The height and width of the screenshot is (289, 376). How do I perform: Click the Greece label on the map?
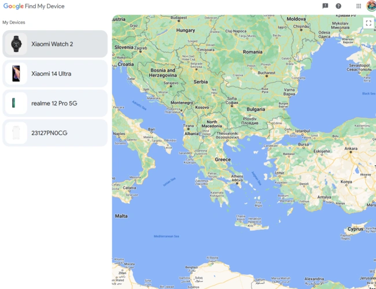(x=223, y=159)
